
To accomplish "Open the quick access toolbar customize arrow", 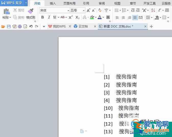I will tap(44, 26).
